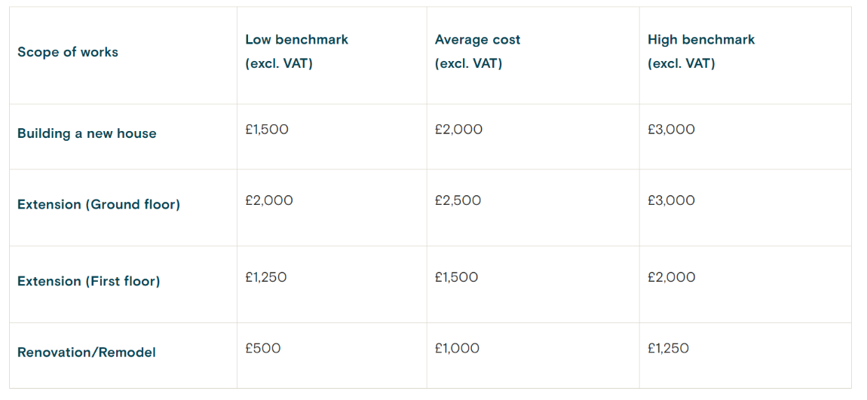Click the Extension (First floor) row label
The width and height of the screenshot is (867, 400).
(x=88, y=281)
